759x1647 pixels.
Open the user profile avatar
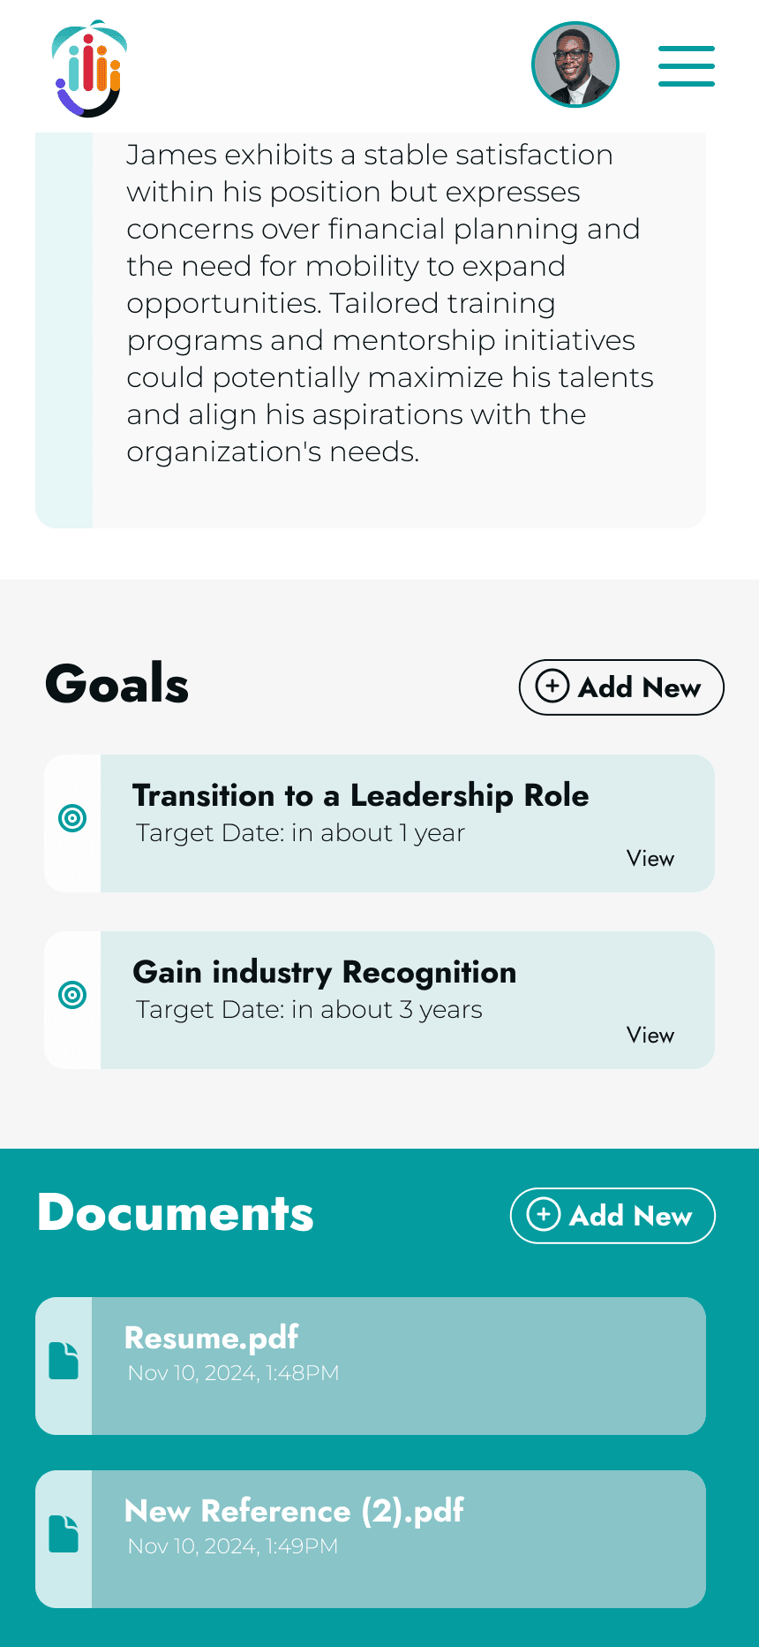point(575,65)
